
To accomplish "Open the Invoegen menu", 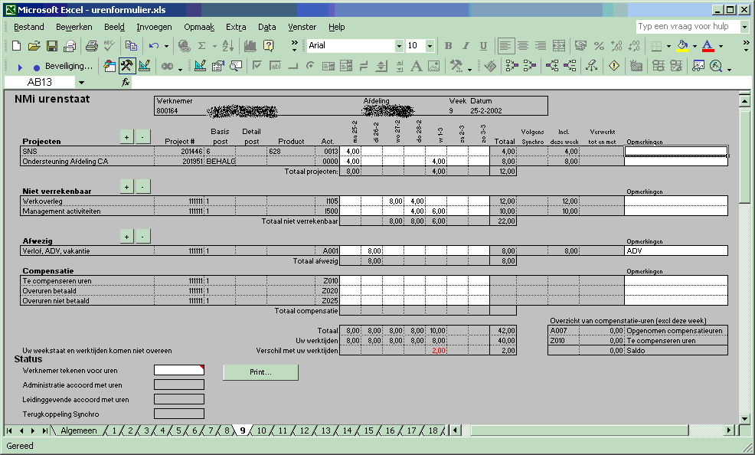I will [154, 27].
